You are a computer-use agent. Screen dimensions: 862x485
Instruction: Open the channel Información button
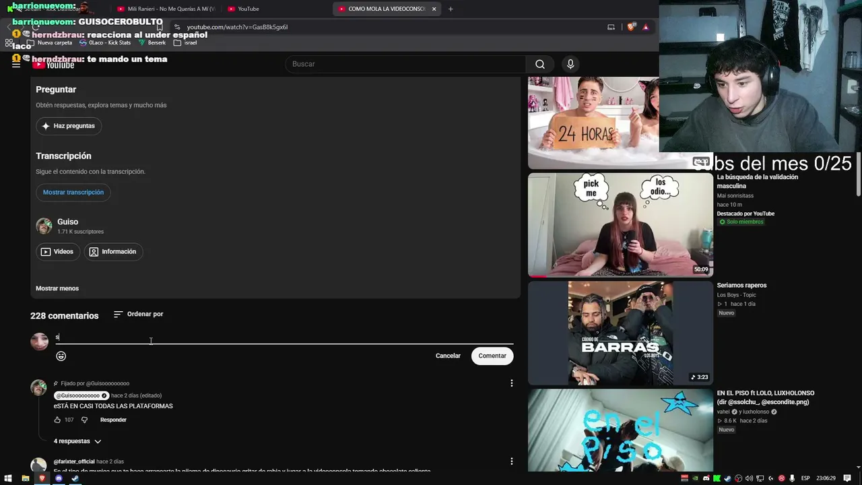[113, 252]
